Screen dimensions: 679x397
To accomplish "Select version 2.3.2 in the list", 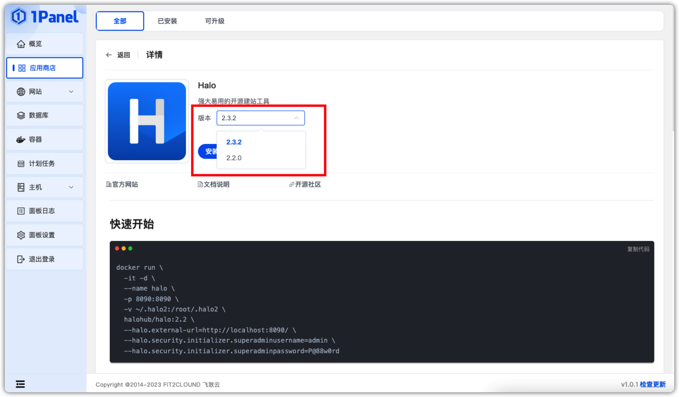I will (234, 142).
